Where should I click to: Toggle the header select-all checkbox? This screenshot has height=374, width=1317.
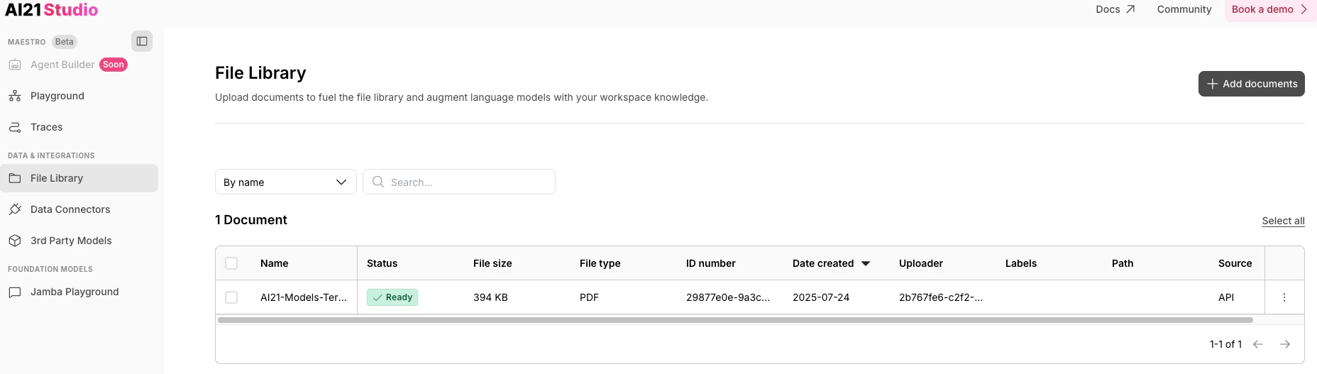tap(231, 263)
